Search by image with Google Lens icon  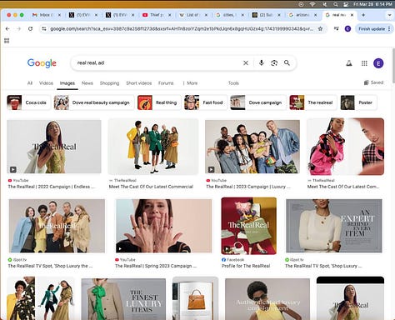274,63
